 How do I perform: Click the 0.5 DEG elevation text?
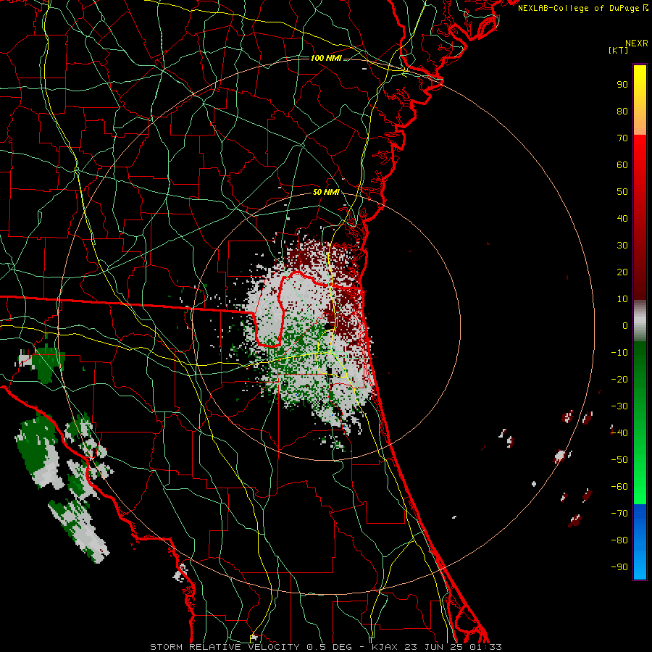point(329,647)
